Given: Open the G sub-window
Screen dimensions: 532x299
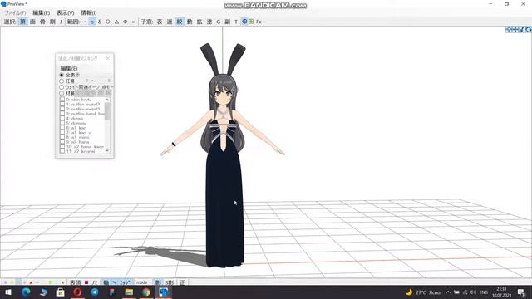Looking at the screenshot, I should coord(219,22).
